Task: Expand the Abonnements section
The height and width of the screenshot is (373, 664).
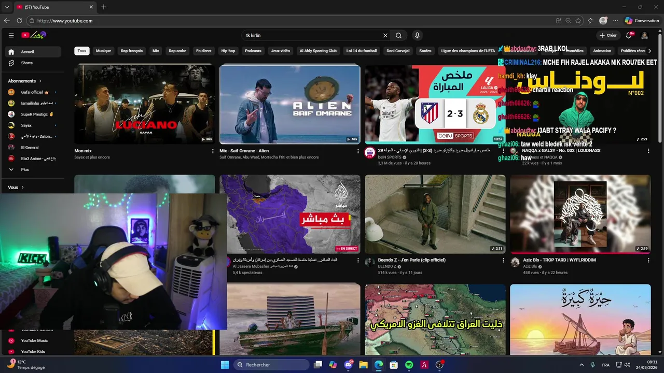Action: pyautogui.click(x=24, y=81)
